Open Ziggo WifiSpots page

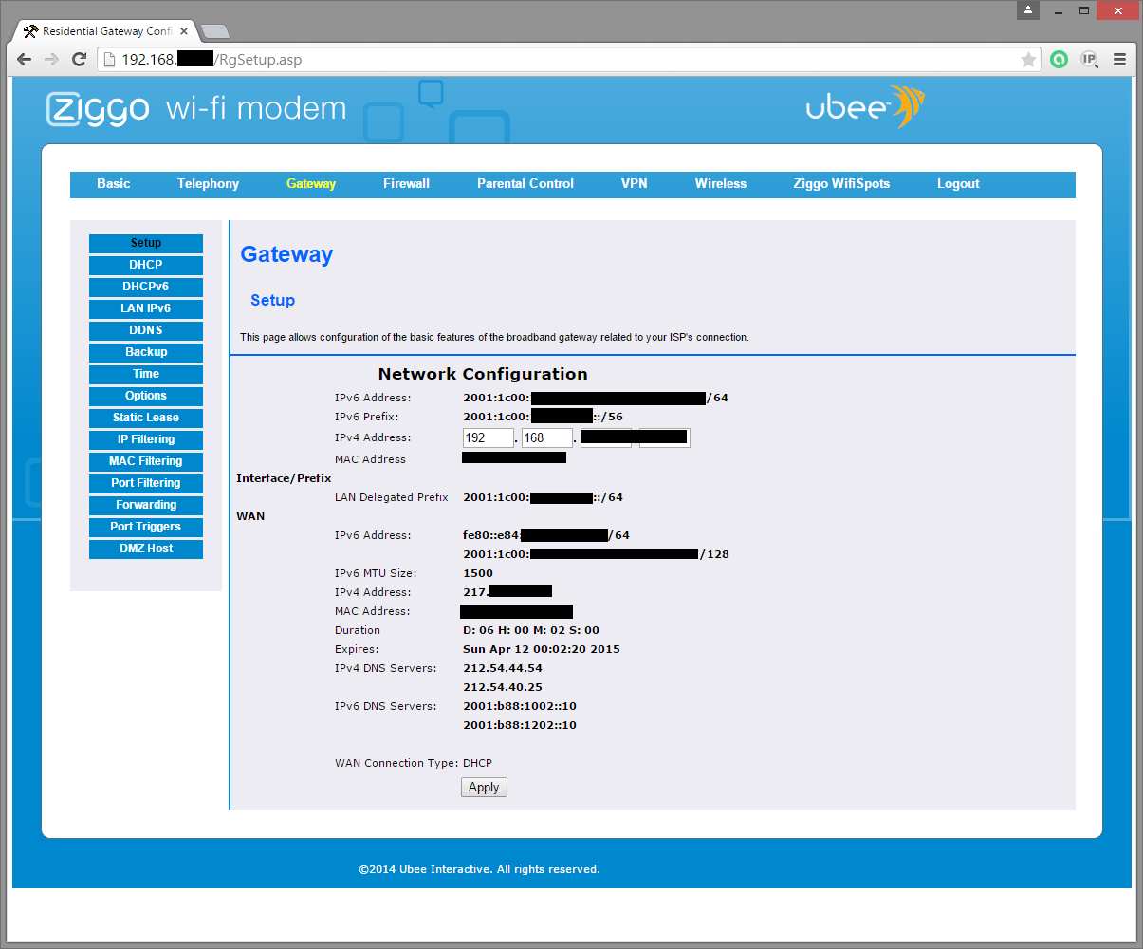841,184
